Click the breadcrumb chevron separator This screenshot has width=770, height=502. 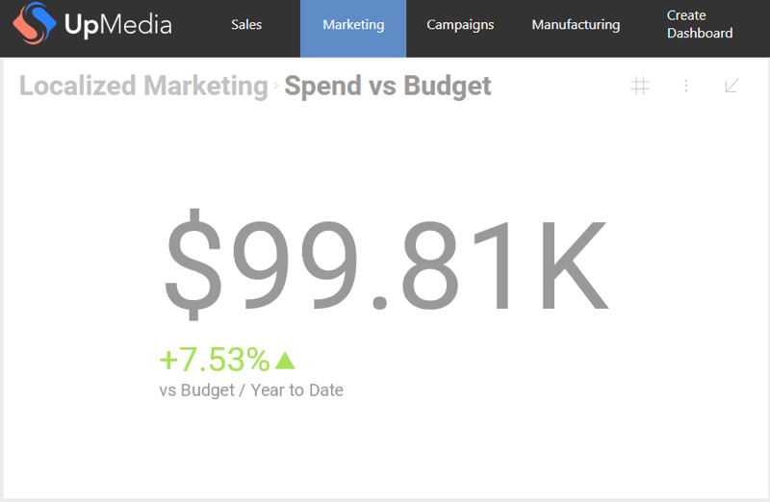[276, 87]
